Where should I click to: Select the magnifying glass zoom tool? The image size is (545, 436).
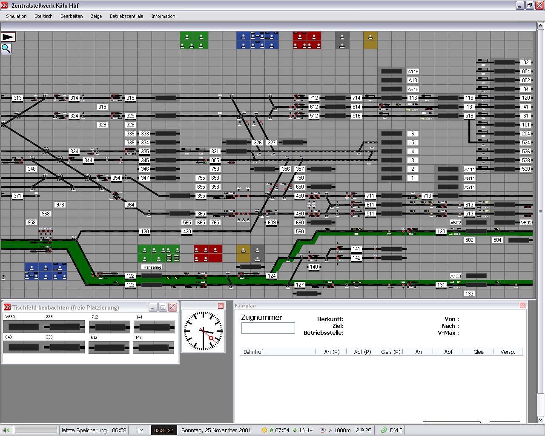click(6, 49)
